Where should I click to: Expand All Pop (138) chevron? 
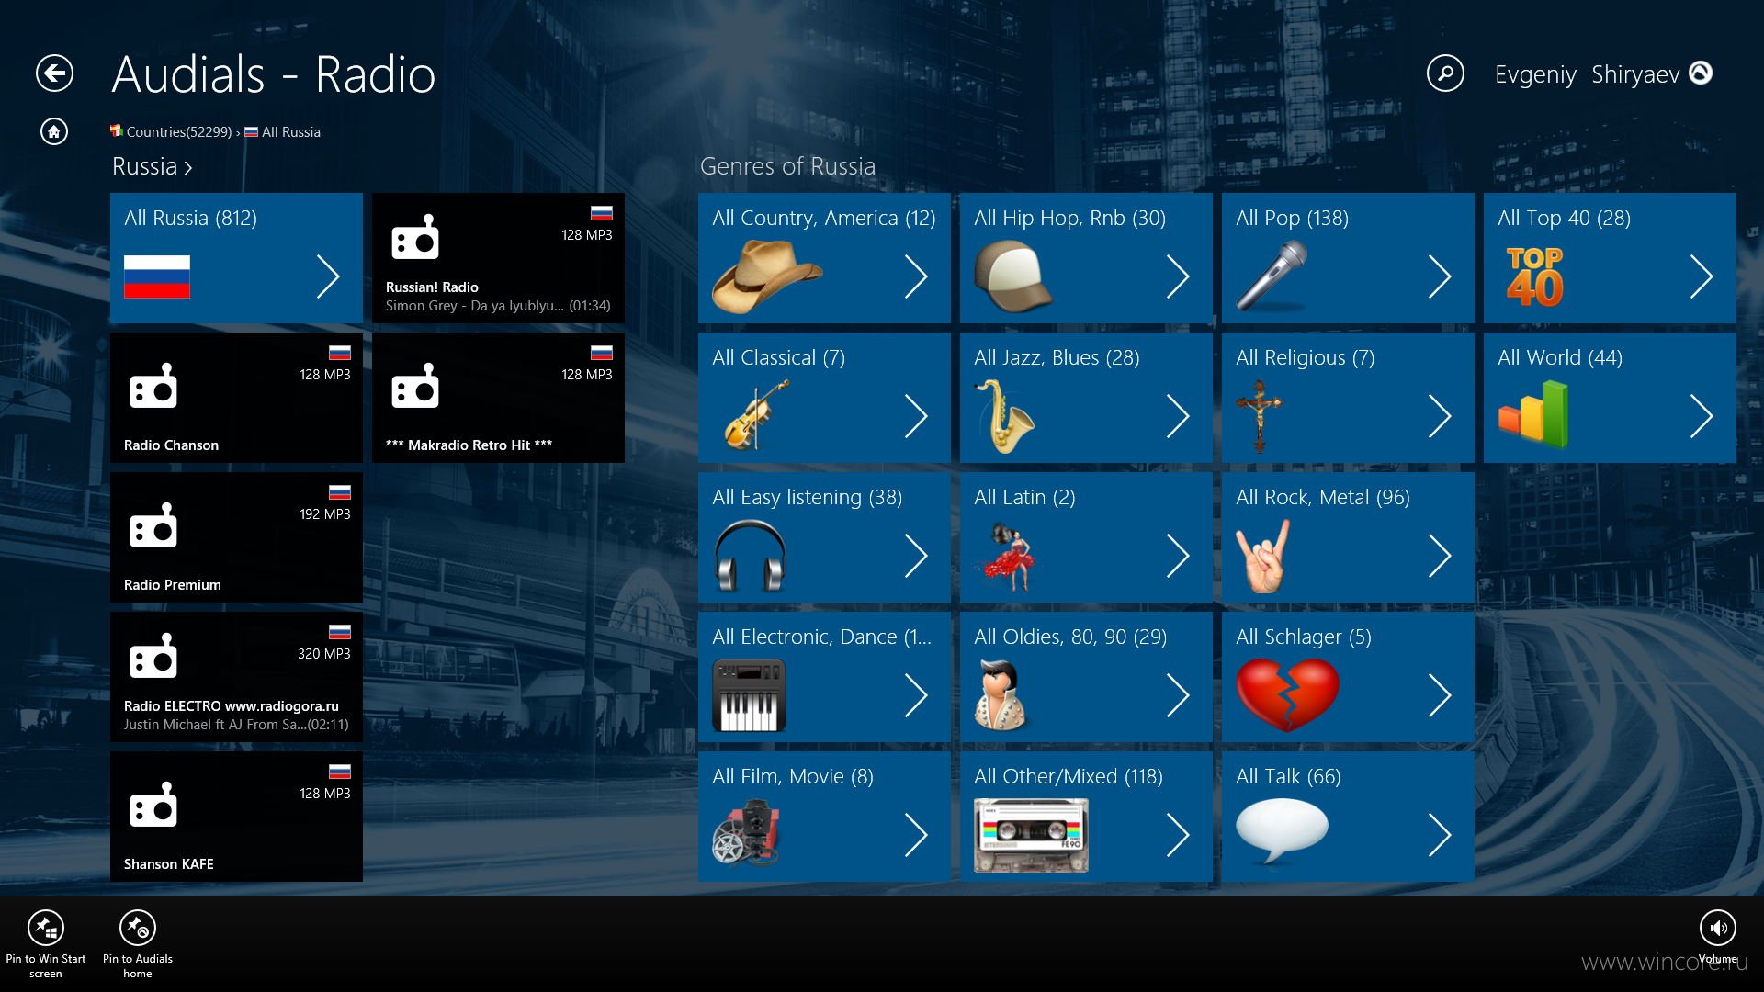pyautogui.click(x=1440, y=276)
